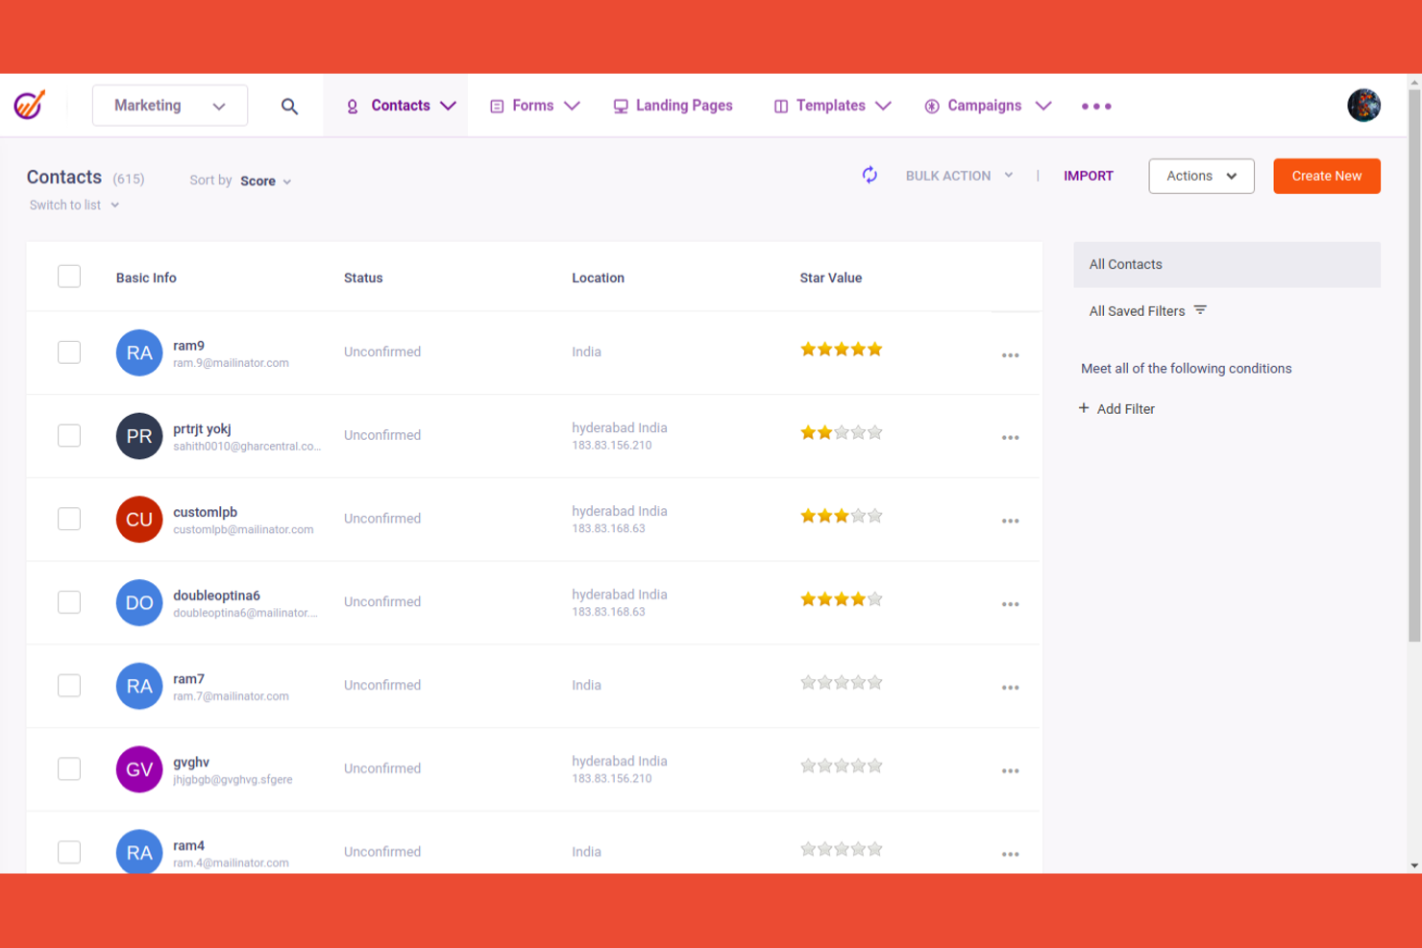Screen dimensions: 1422x948
Task: Click the Create New button
Action: tap(1326, 176)
